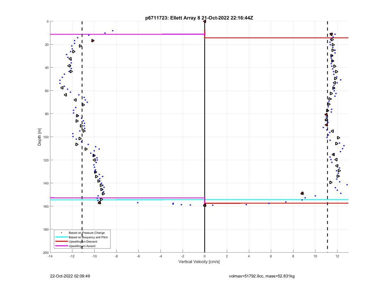Click the 'Depth [m]' axis label
This screenshot has height=284, width=385.
40,137
